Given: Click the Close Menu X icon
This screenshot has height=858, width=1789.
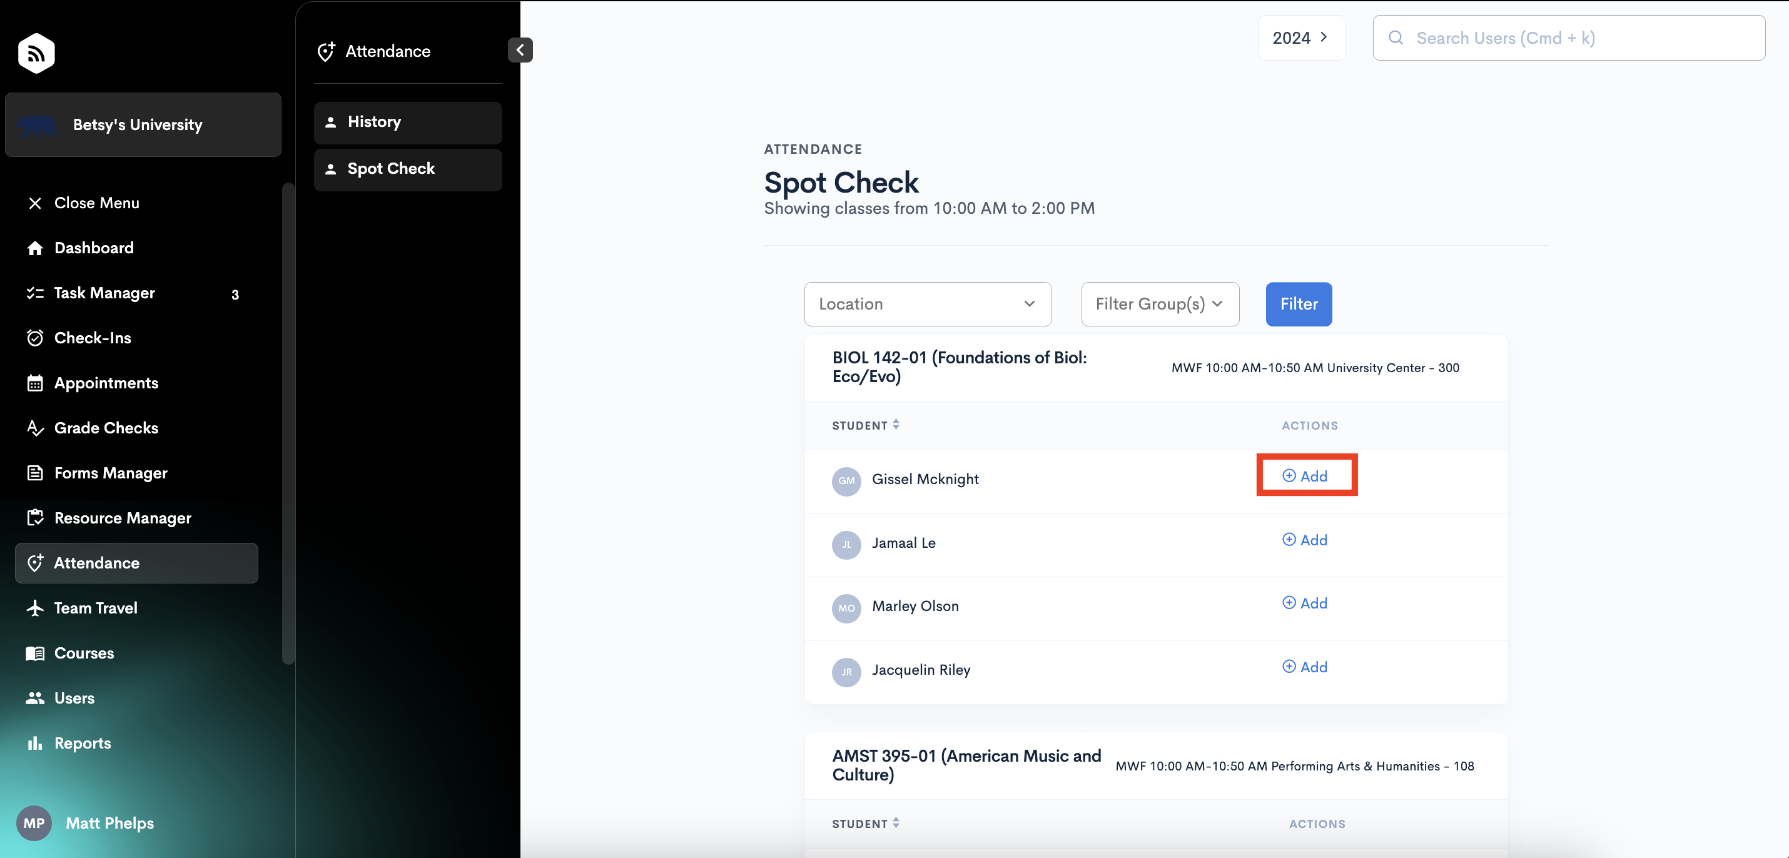Looking at the screenshot, I should coord(35,203).
